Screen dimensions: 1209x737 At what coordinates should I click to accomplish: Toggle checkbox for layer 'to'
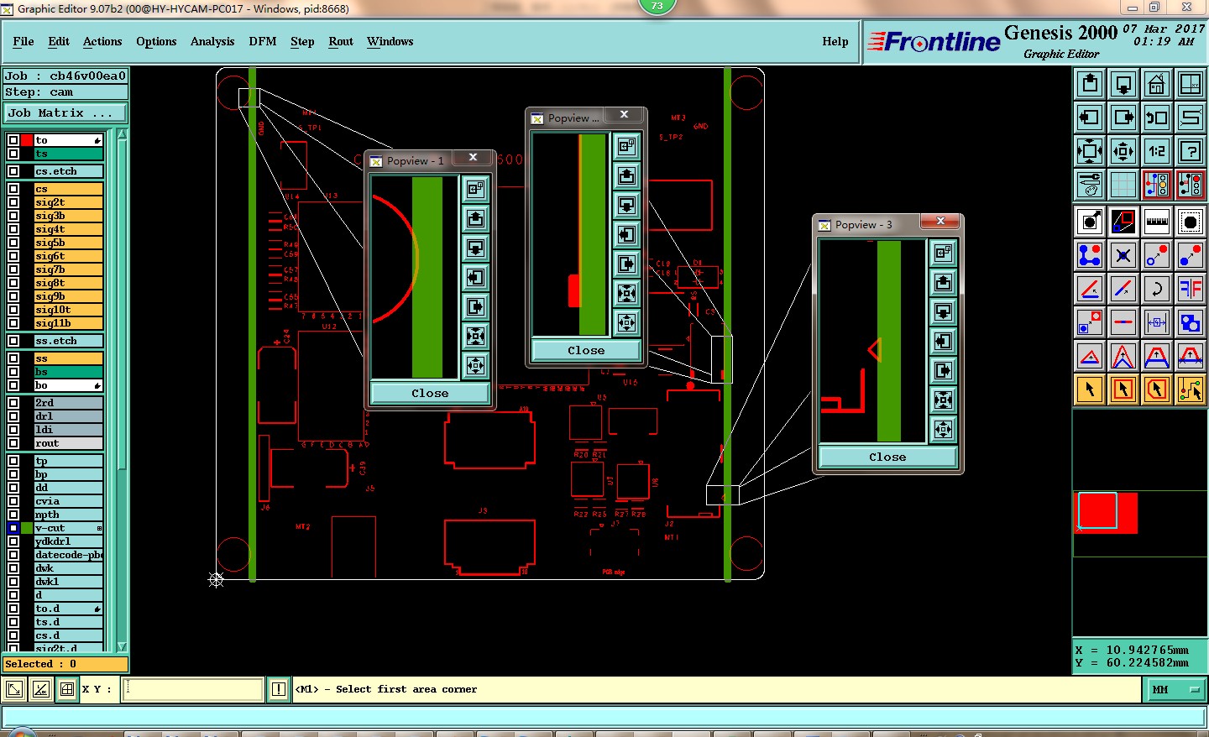click(x=13, y=140)
